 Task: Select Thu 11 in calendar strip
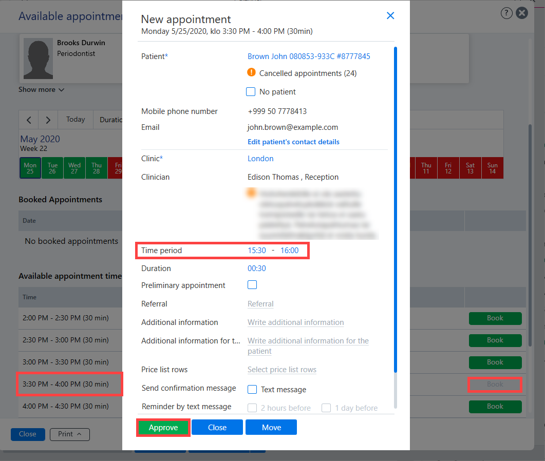tap(426, 168)
